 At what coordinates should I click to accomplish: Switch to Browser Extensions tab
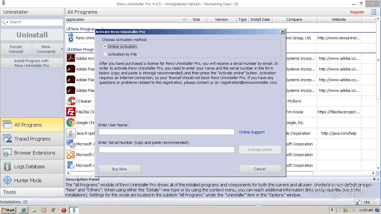coord(32,152)
